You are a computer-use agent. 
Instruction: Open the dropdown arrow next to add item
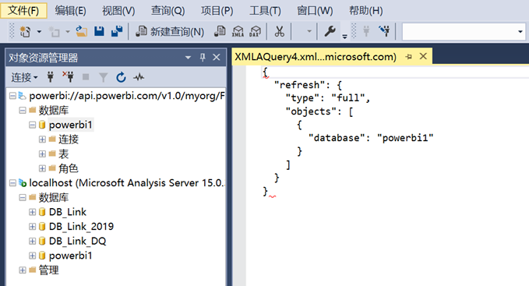(68, 32)
